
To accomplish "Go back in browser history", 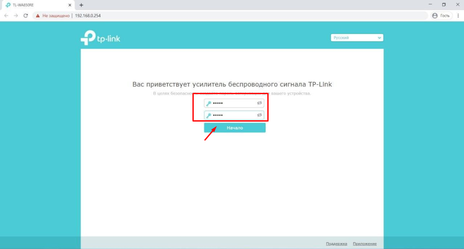I will pyautogui.click(x=6, y=16).
